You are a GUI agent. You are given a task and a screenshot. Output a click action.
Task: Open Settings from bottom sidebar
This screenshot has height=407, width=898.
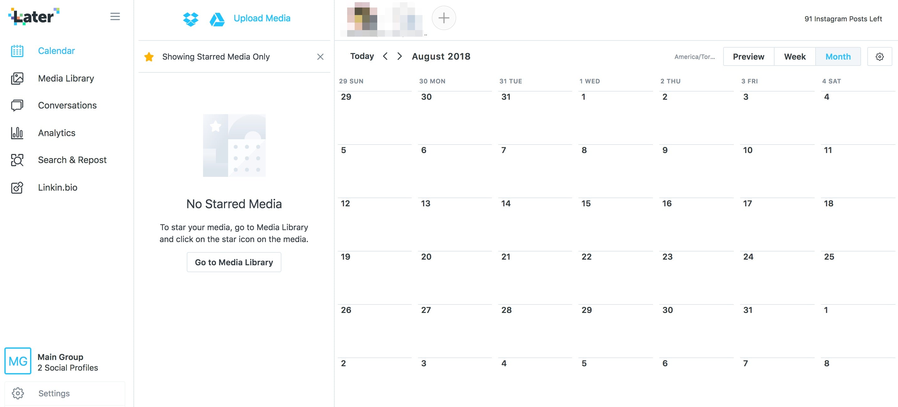point(54,393)
